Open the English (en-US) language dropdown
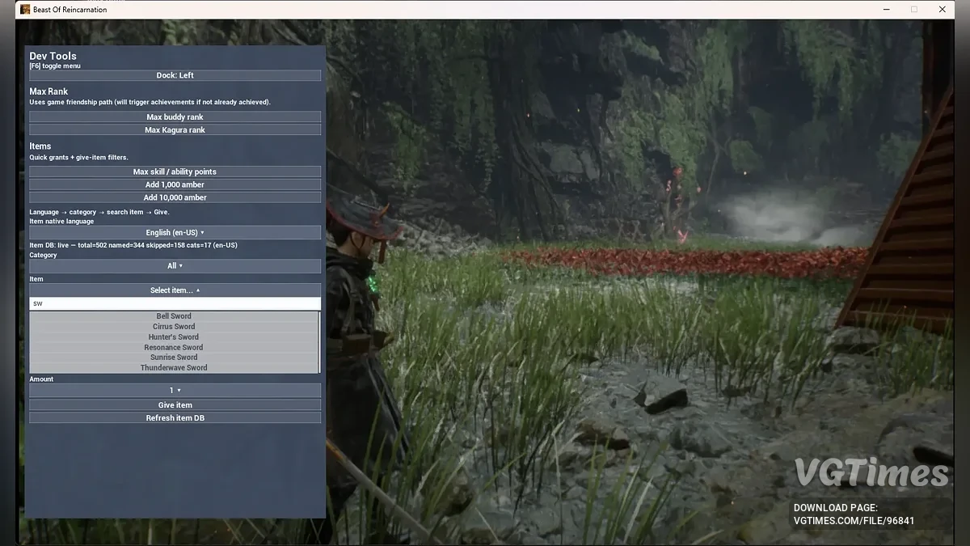The height and width of the screenshot is (546, 970). tap(175, 233)
